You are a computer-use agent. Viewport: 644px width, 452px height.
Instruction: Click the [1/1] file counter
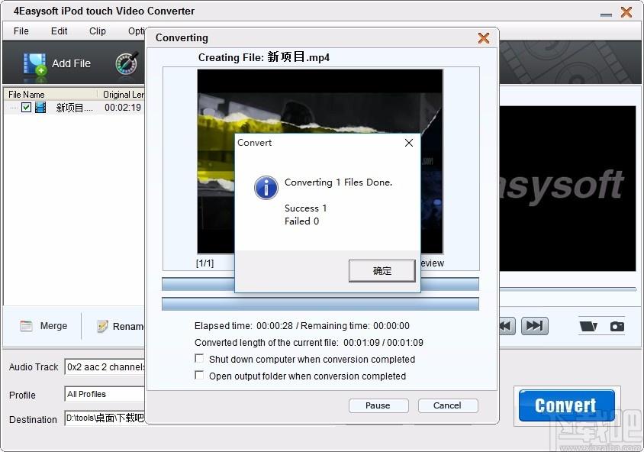205,263
